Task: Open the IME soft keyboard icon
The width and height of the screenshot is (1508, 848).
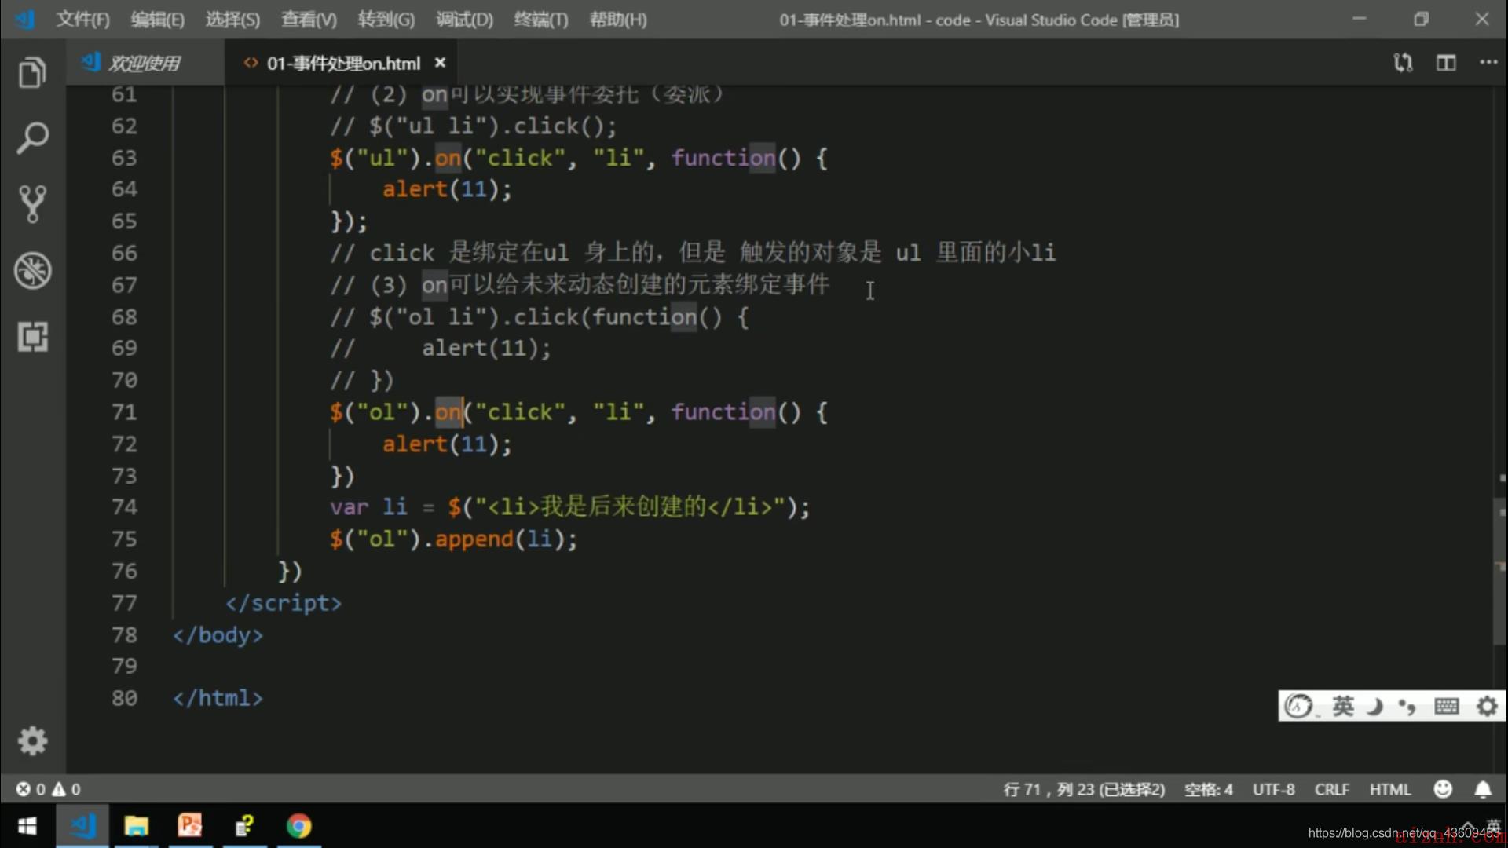Action: click(1446, 707)
